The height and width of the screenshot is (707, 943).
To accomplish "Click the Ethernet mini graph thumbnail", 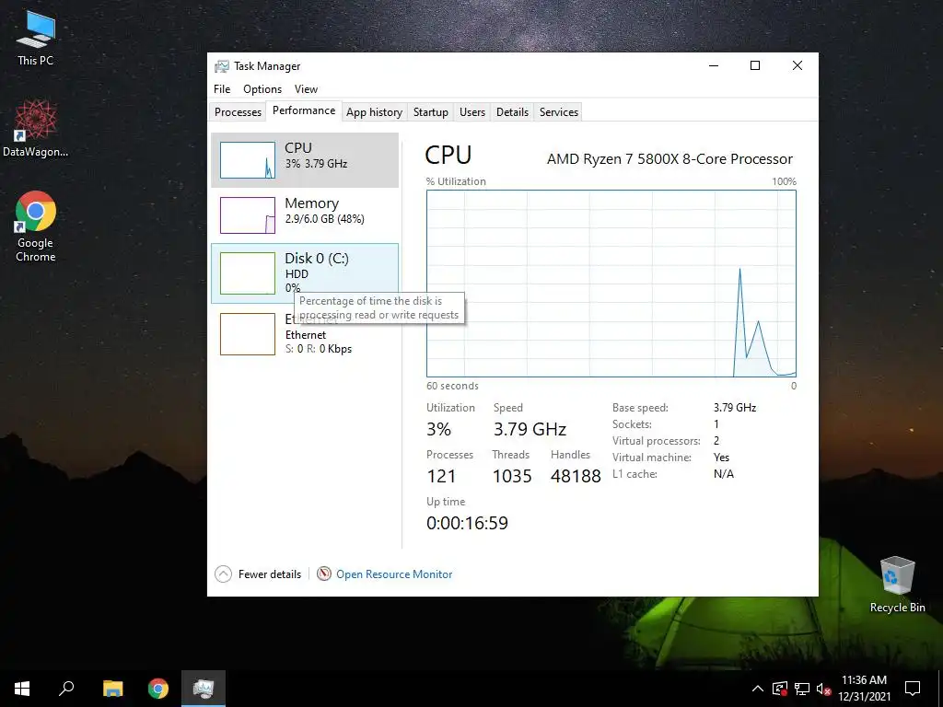I will tap(248, 333).
